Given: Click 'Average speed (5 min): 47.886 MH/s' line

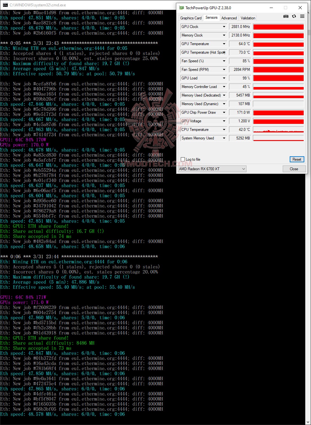Looking at the screenshot, I should (50, 282).
